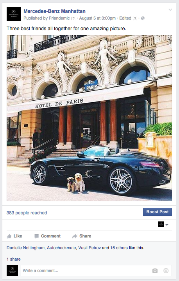179x281 pixels.
Task: Open the Edited history help marker
Action: tap(135, 18)
